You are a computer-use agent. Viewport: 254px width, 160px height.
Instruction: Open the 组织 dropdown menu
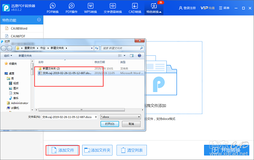tap(8, 56)
